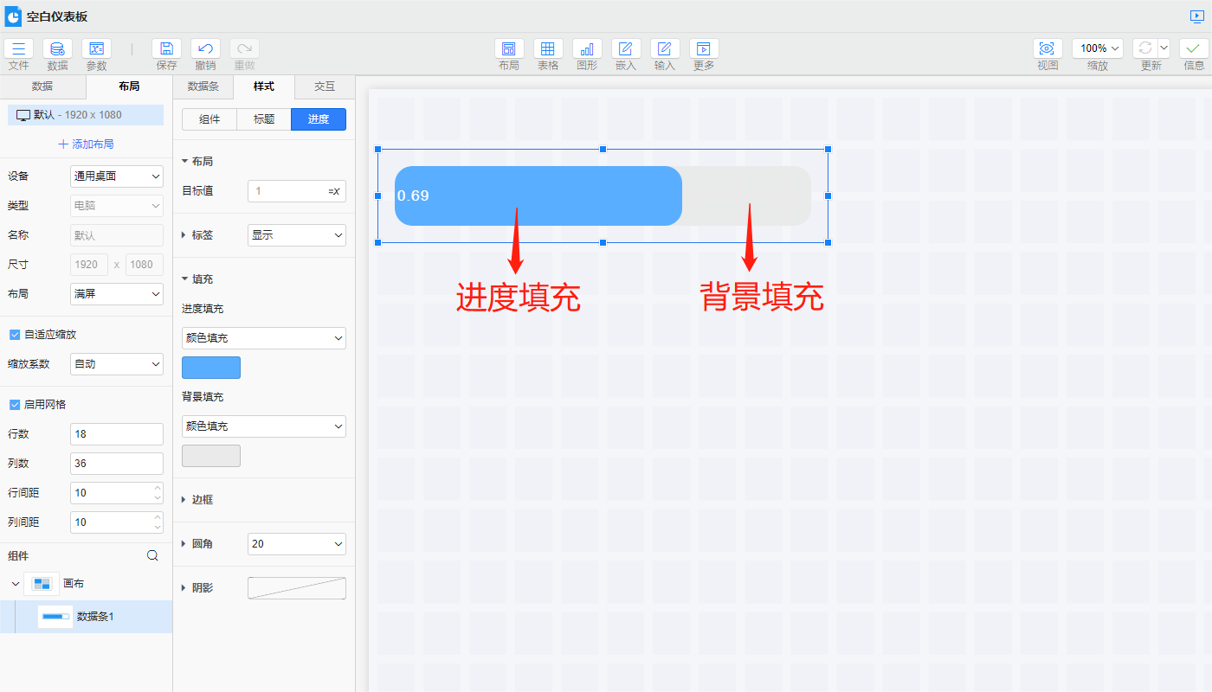This screenshot has width=1212, height=692.
Task: Switch to the 交互 tab
Action: coord(324,86)
